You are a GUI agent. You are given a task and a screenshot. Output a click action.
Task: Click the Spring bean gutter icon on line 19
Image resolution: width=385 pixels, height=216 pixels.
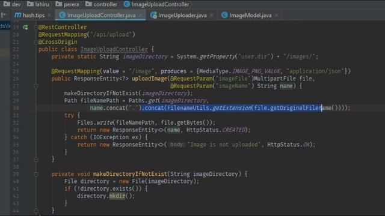(25, 27)
